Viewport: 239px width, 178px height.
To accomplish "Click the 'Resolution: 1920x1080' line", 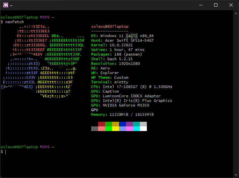I will click(116, 64).
